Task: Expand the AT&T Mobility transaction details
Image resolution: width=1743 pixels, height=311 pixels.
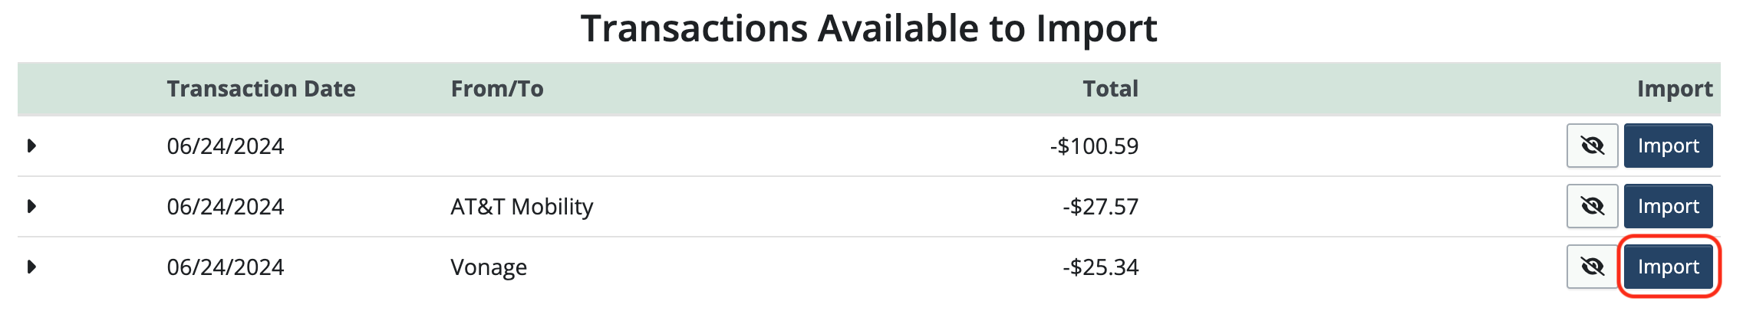Action: click(31, 206)
